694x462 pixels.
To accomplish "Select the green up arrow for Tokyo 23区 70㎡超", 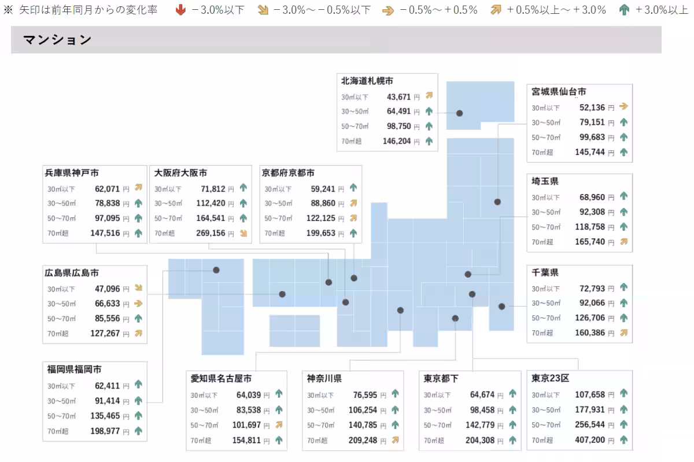I will (x=625, y=440).
